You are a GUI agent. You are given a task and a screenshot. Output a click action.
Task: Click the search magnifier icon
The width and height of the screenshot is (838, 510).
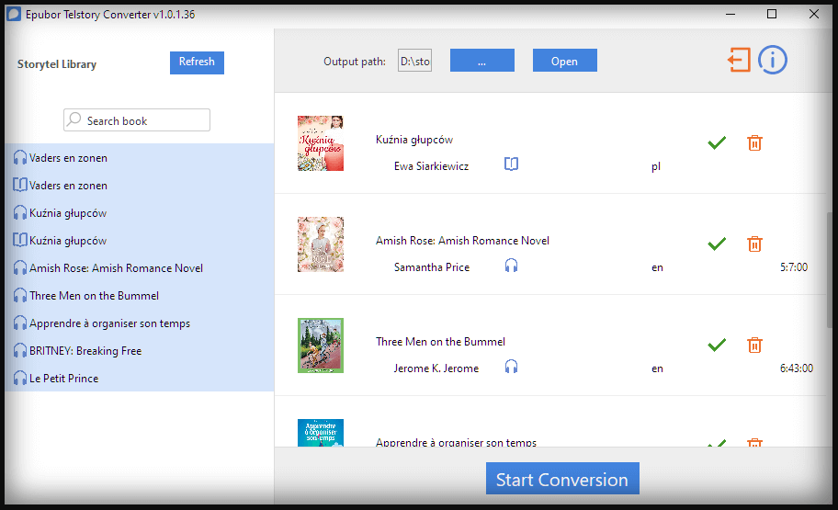click(74, 119)
